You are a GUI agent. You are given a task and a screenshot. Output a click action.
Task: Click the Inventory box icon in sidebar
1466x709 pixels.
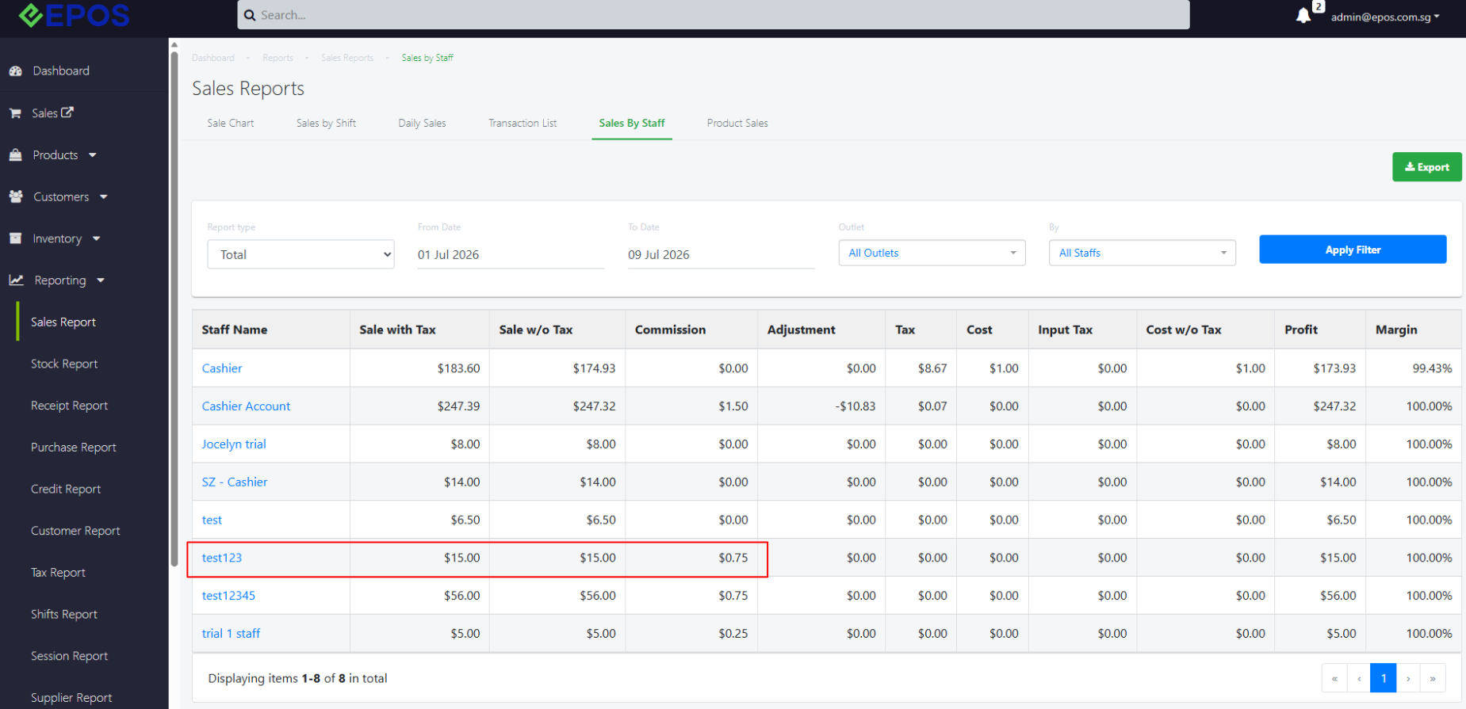[15, 238]
